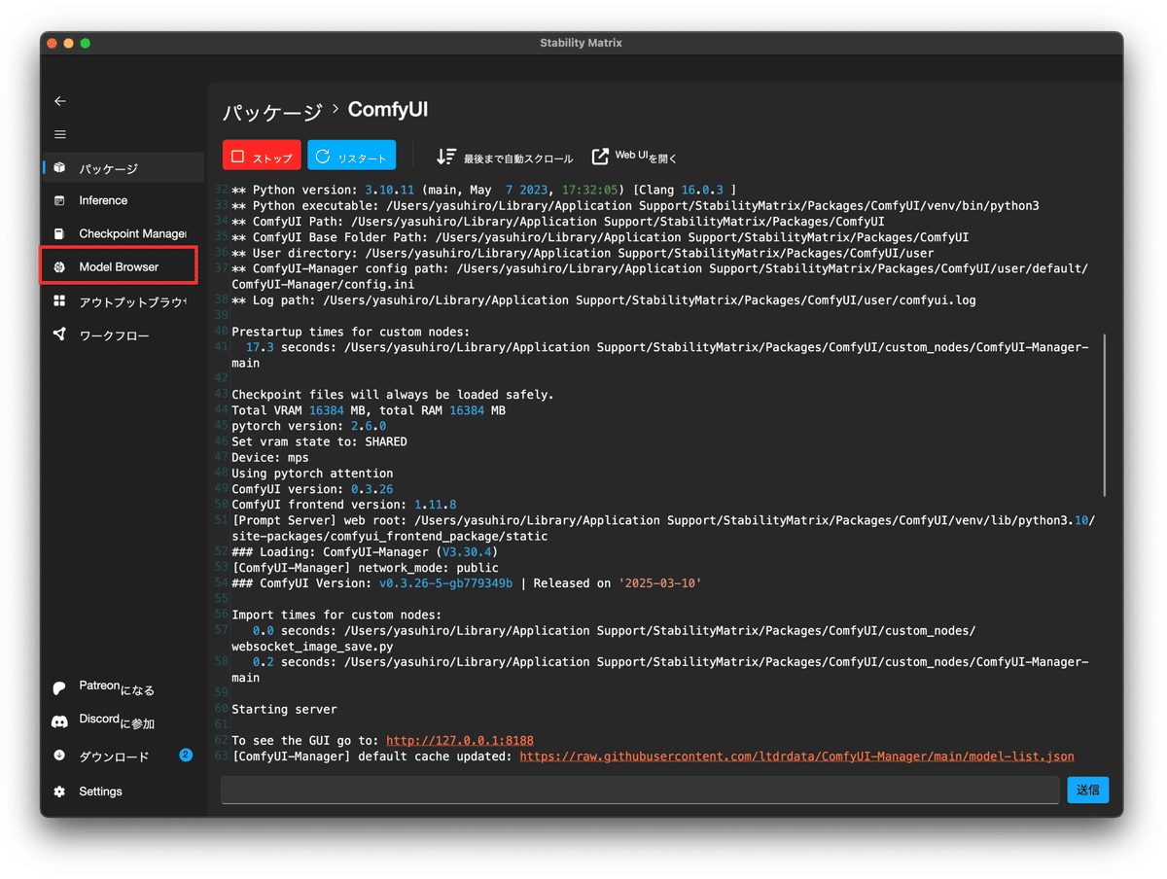Image resolution: width=1167 pixels, height=879 pixels.
Task: Click the 送信 send button
Action: [x=1087, y=790]
